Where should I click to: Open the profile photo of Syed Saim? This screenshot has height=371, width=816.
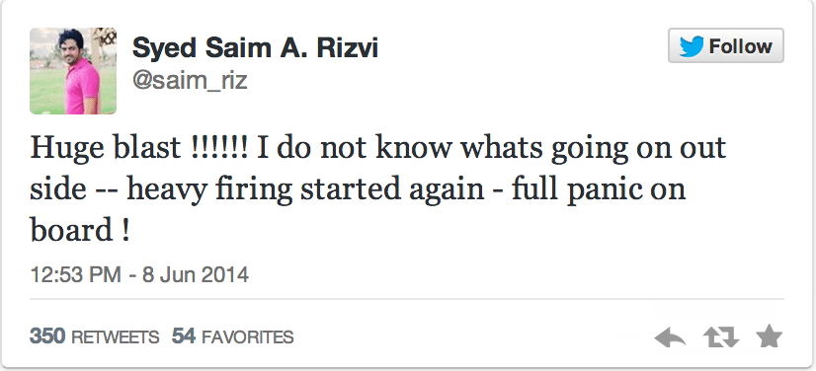pyautogui.click(x=73, y=71)
